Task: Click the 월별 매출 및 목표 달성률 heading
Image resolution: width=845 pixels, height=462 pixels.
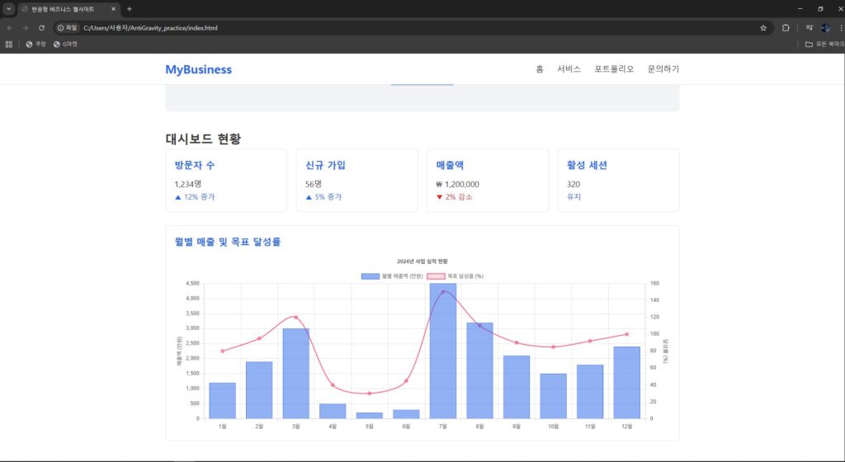Action: click(x=228, y=242)
